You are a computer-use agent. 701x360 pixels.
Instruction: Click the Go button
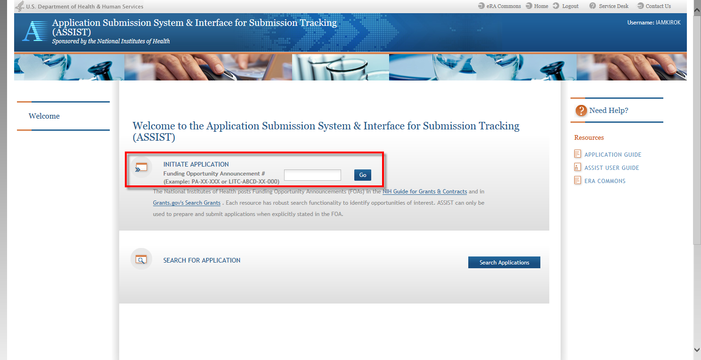pos(363,175)
